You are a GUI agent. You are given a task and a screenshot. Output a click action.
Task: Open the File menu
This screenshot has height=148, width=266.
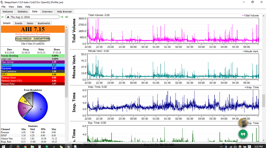point(4,7)
